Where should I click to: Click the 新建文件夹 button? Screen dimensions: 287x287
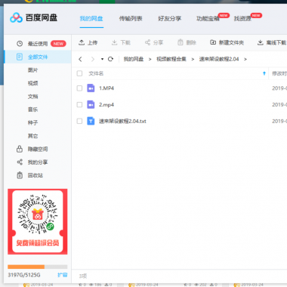click(x=227, y=42)
